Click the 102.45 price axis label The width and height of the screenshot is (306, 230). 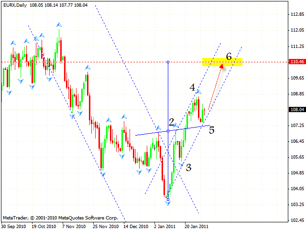coord(297,220)
